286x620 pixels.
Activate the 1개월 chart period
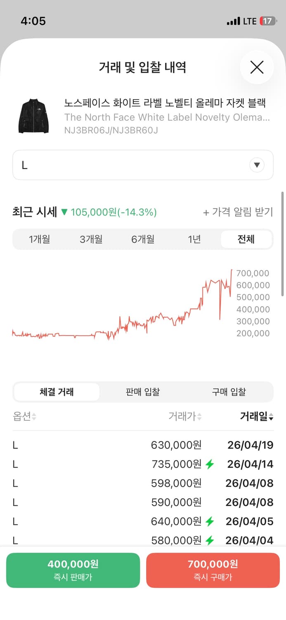pyautogui.click(x=39, y=239)
